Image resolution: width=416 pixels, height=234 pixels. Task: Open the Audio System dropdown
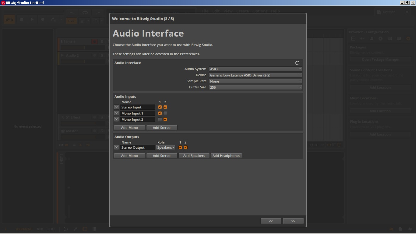click(255, 69)
